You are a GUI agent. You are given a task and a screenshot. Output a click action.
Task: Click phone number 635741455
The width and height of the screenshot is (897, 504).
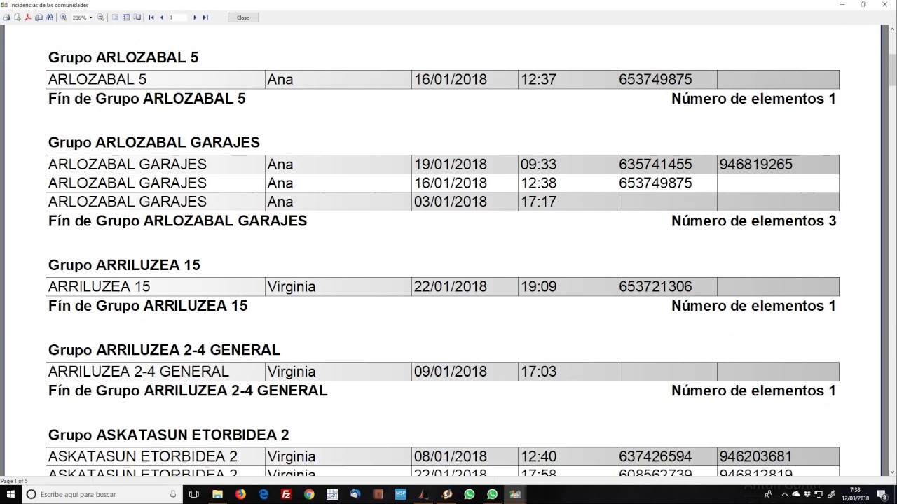click(x=655, y=164)
